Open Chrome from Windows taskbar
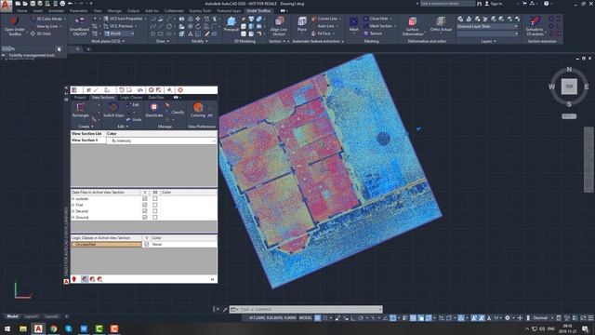This screenshot has height=335, width=595. 54,328
